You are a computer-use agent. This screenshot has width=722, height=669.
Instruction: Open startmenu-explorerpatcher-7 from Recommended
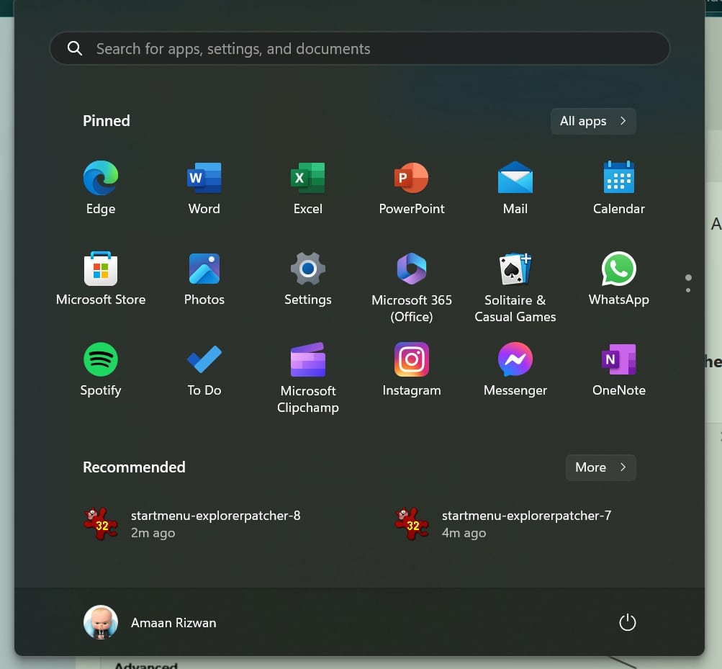(527, 523)
